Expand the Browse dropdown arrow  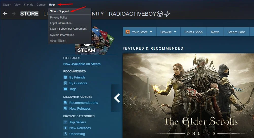point(175,32)
